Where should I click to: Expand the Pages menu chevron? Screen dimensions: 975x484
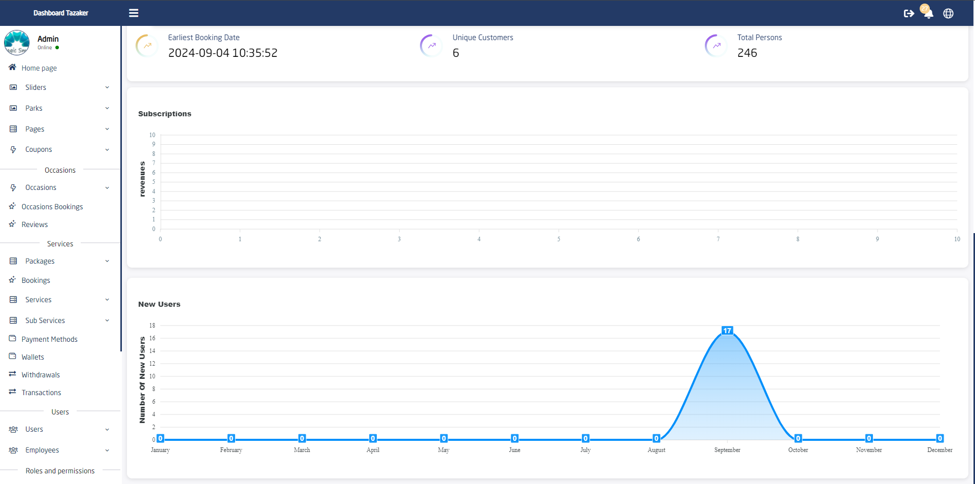pos(107,129)
